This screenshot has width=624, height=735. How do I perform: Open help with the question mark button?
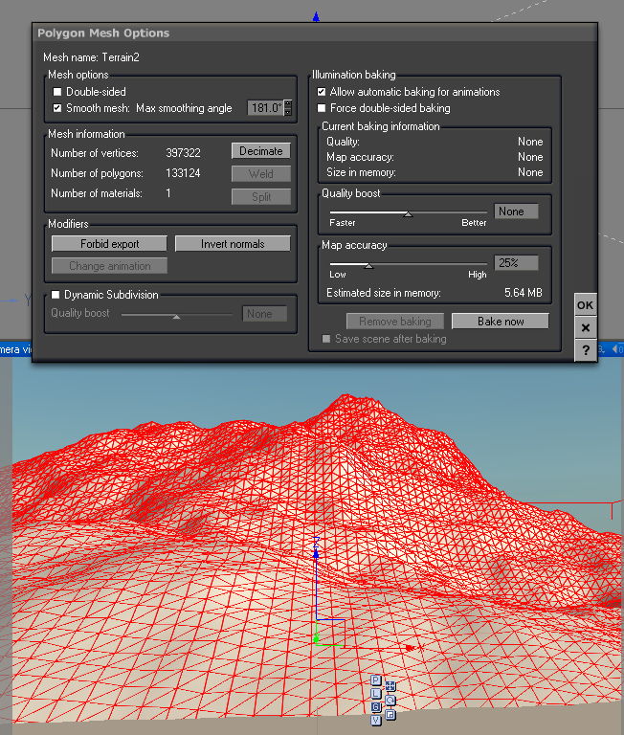click(x=586, y=349)
